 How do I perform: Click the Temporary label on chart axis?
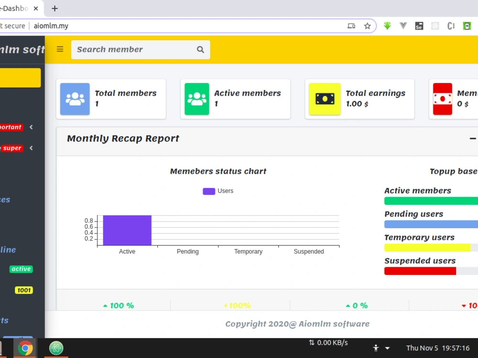point(248,252)
